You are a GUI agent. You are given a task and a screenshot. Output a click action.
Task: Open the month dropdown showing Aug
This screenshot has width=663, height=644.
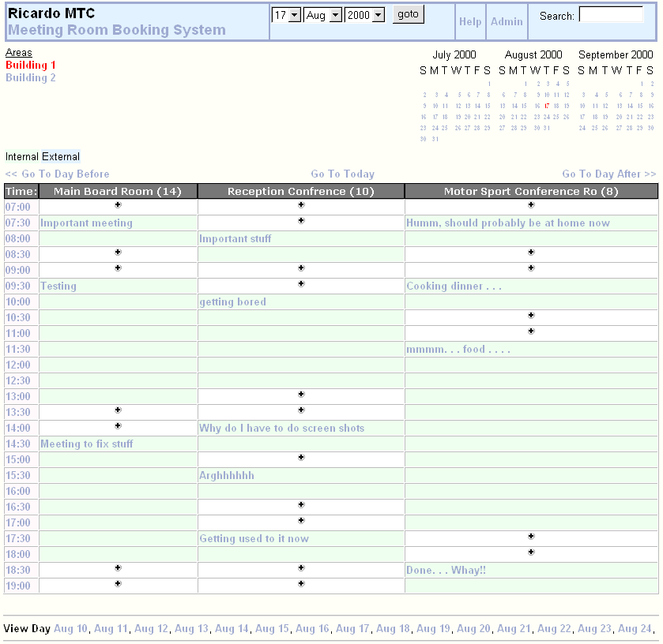(x=322, y=15)
